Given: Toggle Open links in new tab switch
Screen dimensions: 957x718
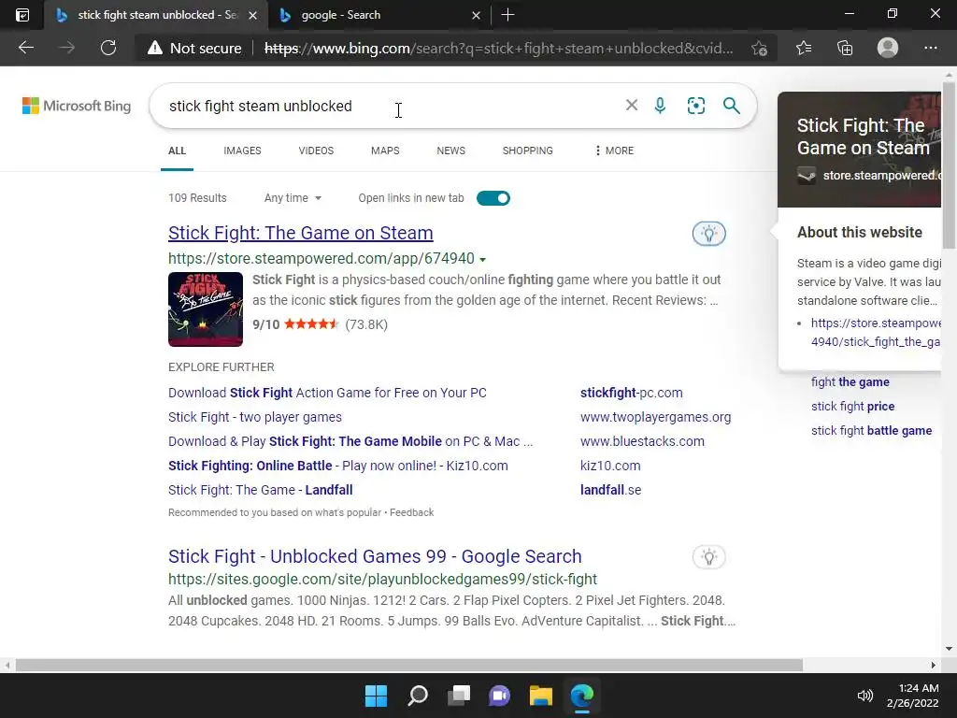Looking at the screenshot, I should pyautogui.click(x=493, y=198).
